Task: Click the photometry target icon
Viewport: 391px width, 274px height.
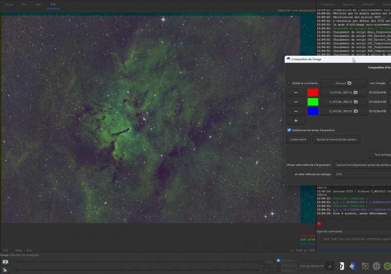Action: pyautogui.click(x=365, y=266)
